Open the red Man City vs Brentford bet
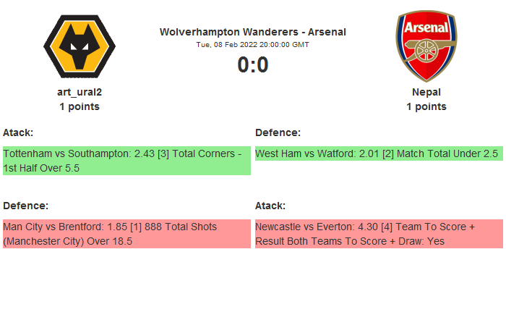The image size is (506, 333). coord(126,234)
